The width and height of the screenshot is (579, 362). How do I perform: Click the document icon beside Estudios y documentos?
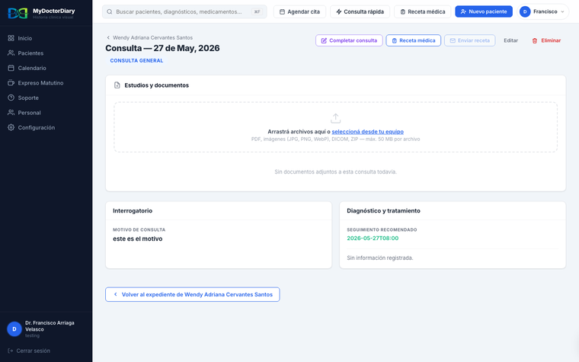click(117, 85)
